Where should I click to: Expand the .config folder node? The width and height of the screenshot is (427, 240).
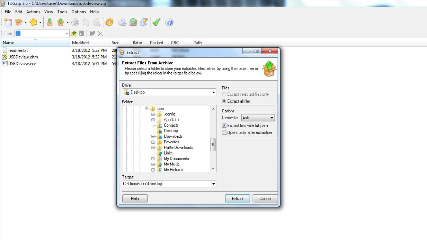(153, 114)
